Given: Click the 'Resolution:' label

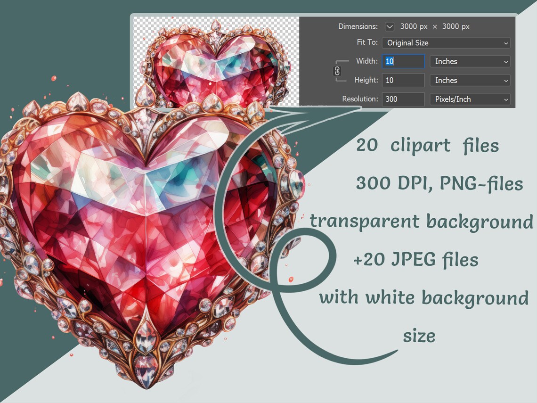Looking at the screenshot, I should point(360,99).
